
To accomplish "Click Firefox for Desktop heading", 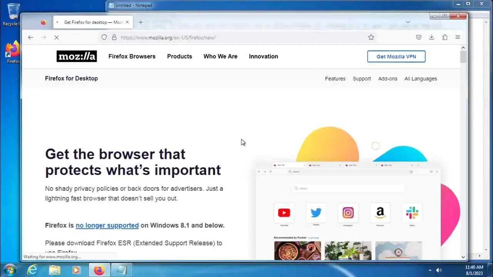I will click(71, 78).
